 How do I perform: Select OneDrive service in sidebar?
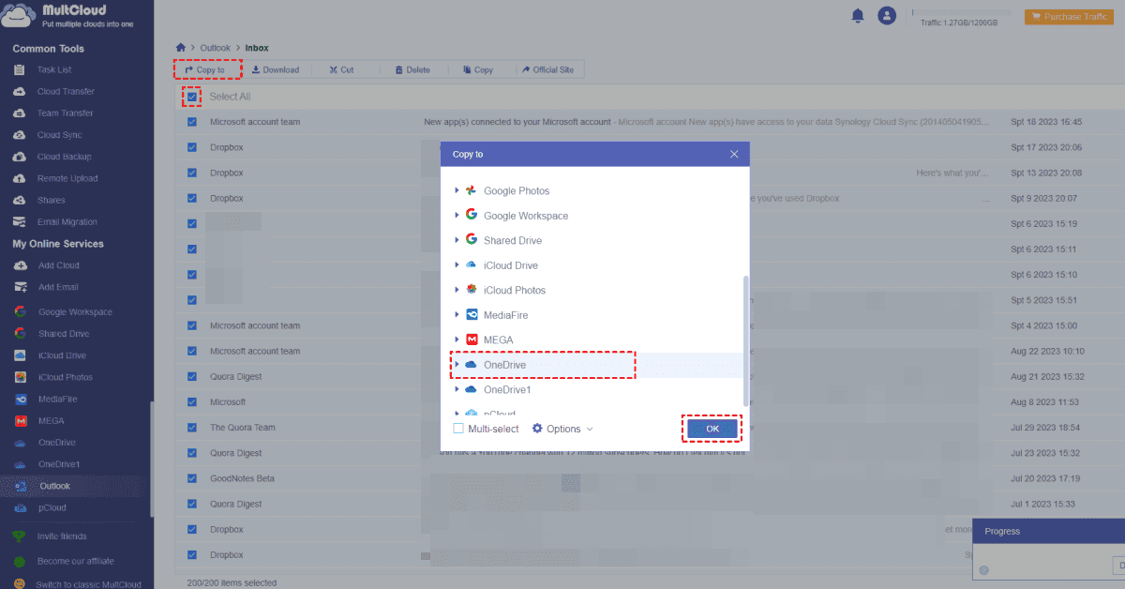[x=56, y=442]
